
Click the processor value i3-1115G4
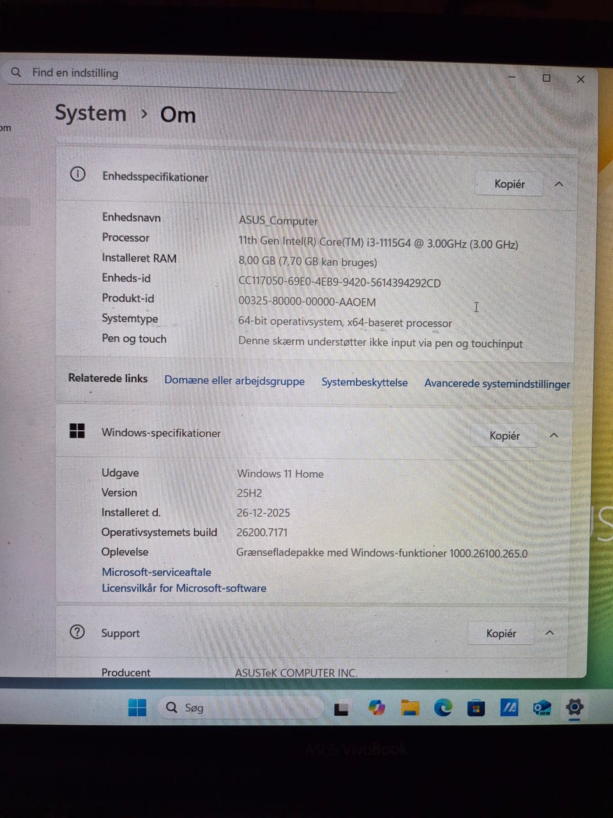coord(378,243)
